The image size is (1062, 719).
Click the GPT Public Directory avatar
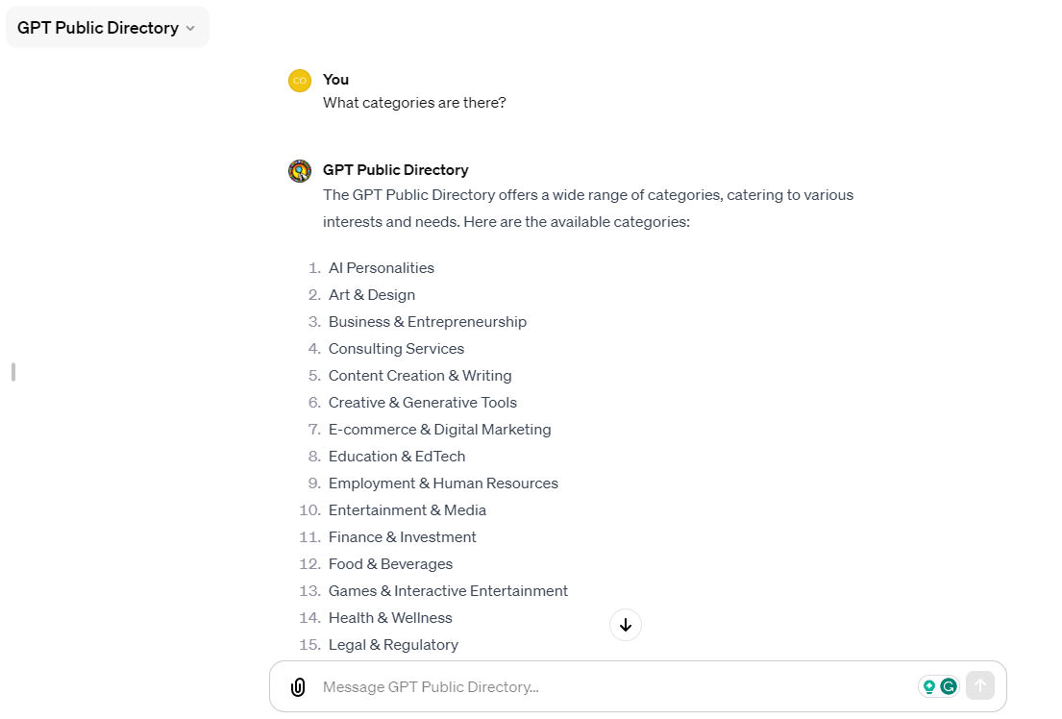tap(300, 170)
